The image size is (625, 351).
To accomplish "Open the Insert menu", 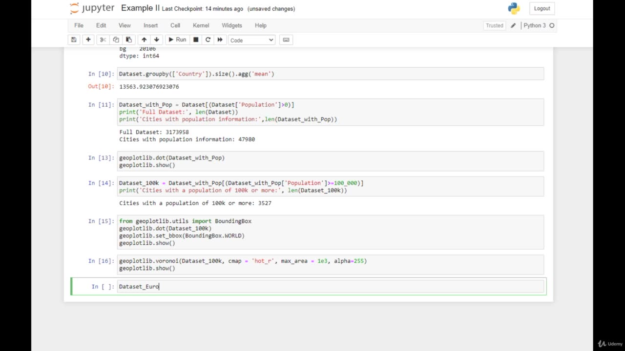I will [x=150, y=25].
